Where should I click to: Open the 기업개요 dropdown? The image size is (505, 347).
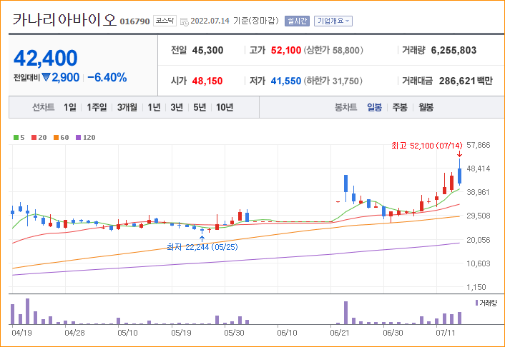pos(333,21)
